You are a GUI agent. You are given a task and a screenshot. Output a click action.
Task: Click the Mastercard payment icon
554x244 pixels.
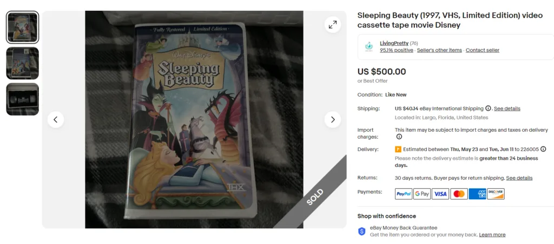[459, 194]
